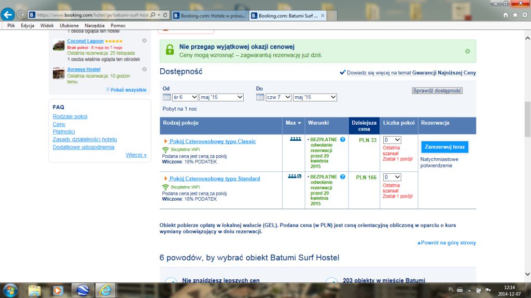Open the check-out calendar icon under Do
This screenshot has width=531, height=298.
[x=260, y=97]
